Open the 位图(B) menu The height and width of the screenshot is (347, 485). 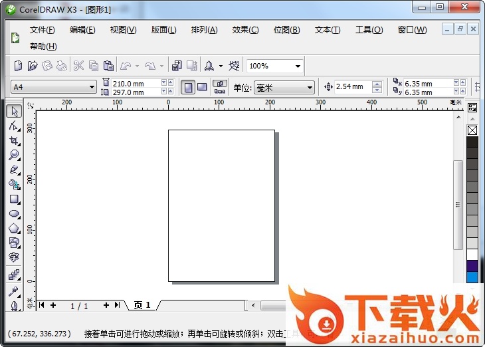[287, 30]
